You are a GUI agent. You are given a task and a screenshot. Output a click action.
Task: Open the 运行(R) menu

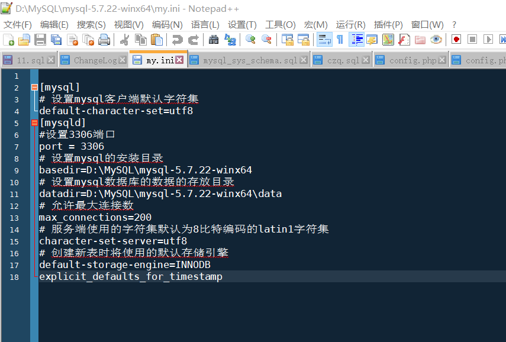[350, 24]
